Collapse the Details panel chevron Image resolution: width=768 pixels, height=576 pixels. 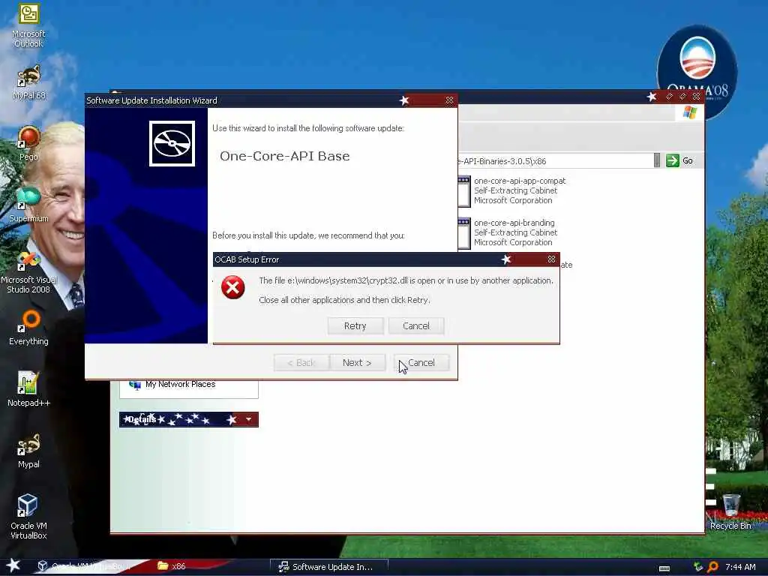point(248,419)
